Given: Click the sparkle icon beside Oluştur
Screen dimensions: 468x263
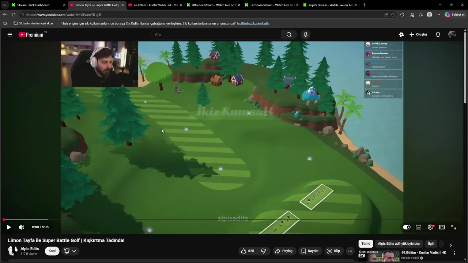Looking at the screenshot, I should click(x=401, y=35).
